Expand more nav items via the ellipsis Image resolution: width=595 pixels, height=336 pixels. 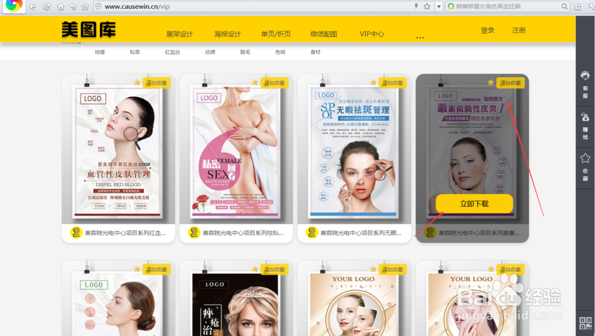pos(420,37)
